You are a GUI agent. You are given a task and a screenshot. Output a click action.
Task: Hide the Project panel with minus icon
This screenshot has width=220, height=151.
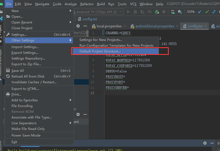[x=85, y=26]
